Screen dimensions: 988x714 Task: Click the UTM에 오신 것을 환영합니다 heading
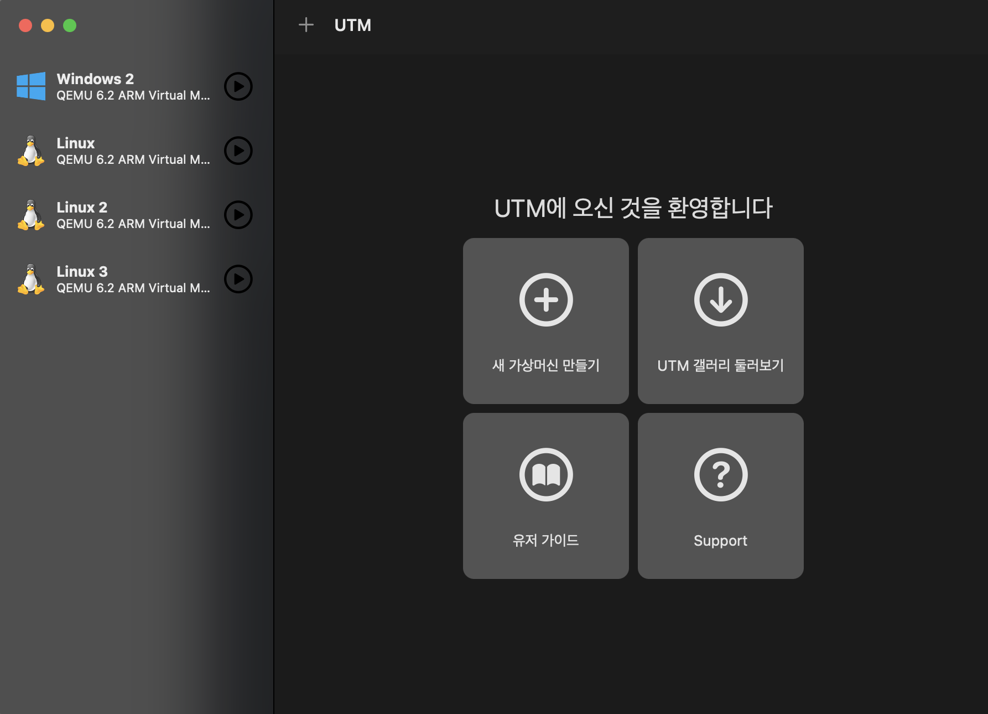pos(633,208)
